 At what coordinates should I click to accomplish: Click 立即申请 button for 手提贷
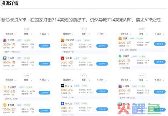pos(160,62)
